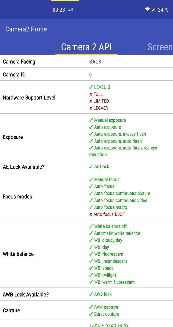The image size is (173, 327).
Task: Tap the Manual exposure entry
Action: click(x=110, y=120)
